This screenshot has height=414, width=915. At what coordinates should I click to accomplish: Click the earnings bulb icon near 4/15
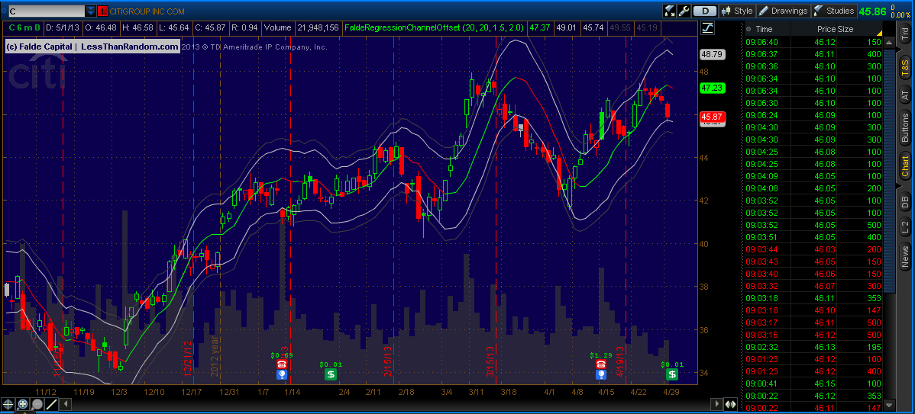(x=600, y=374)
